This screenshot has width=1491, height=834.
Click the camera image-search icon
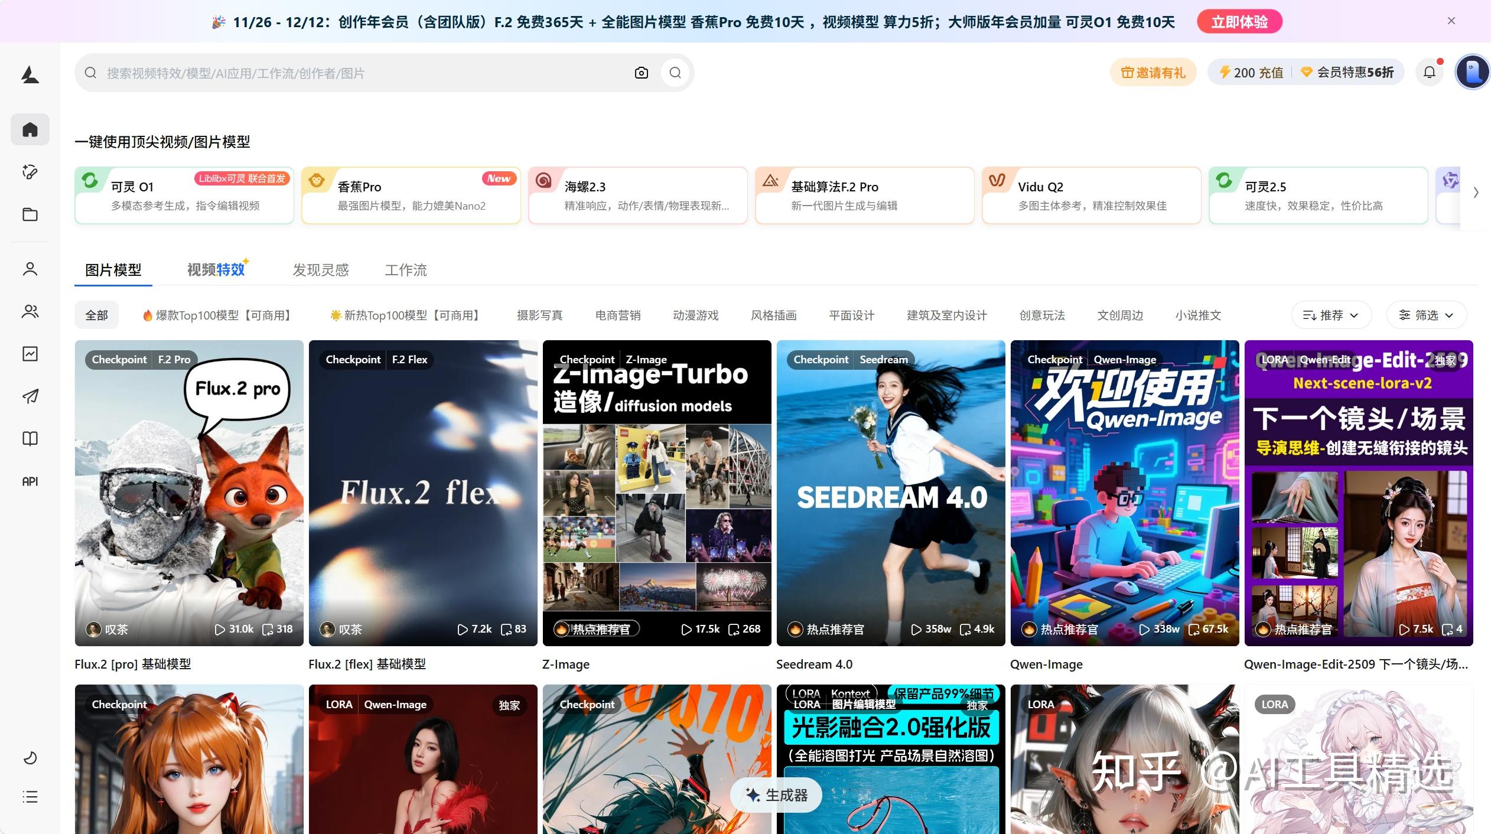pyautogui.click(x=641, y=73)
